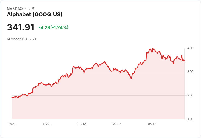
Task: Click the At close:2026/7/21 timestamp
Action: point(21,39)
